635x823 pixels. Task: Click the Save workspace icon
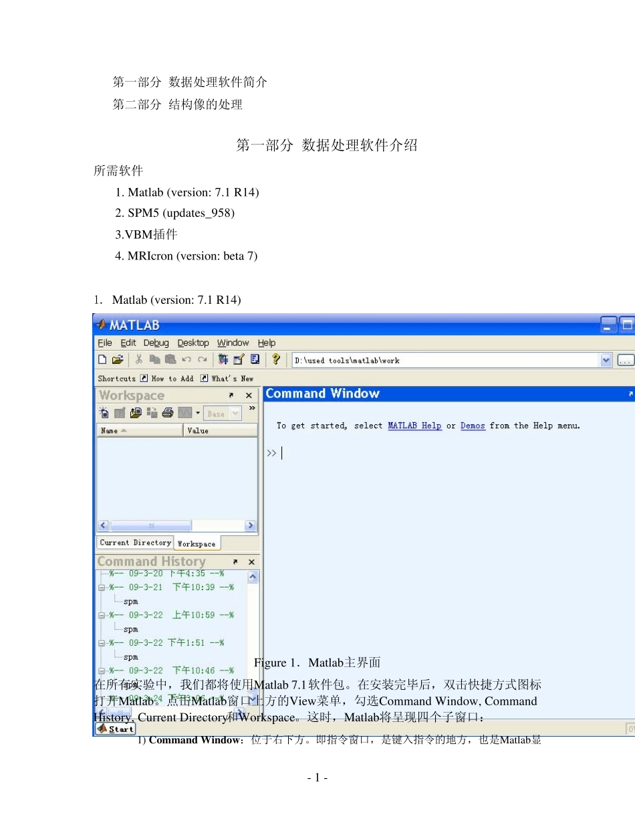(152, 414)
